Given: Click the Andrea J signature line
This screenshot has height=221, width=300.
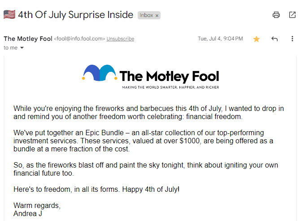Looking at the screenshot, I should tap(28, 213).
